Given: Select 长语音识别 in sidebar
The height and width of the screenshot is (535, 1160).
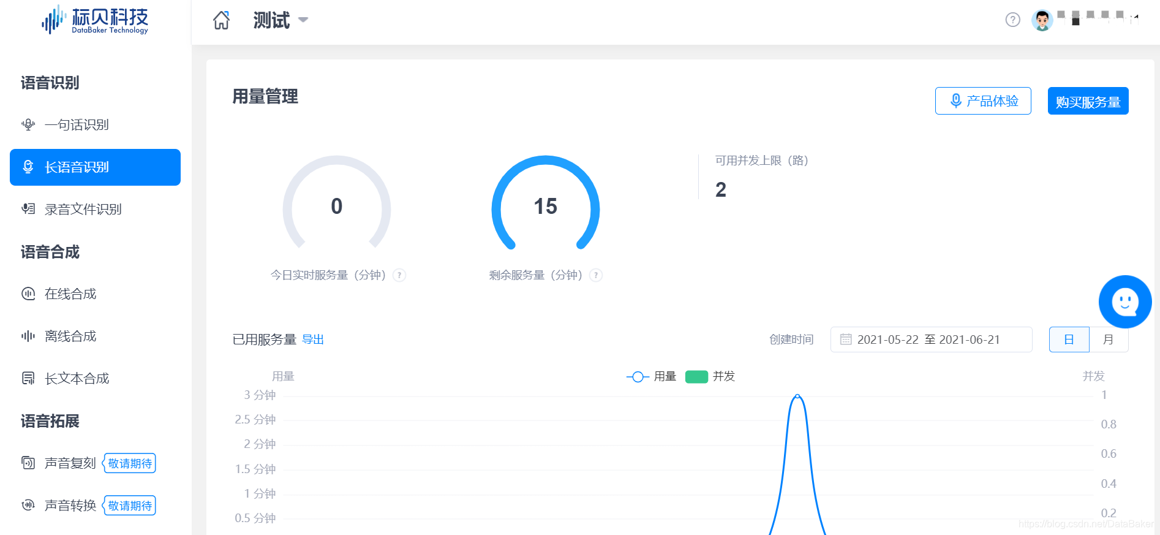Looking at the screenshot, I should click(95, 167).
